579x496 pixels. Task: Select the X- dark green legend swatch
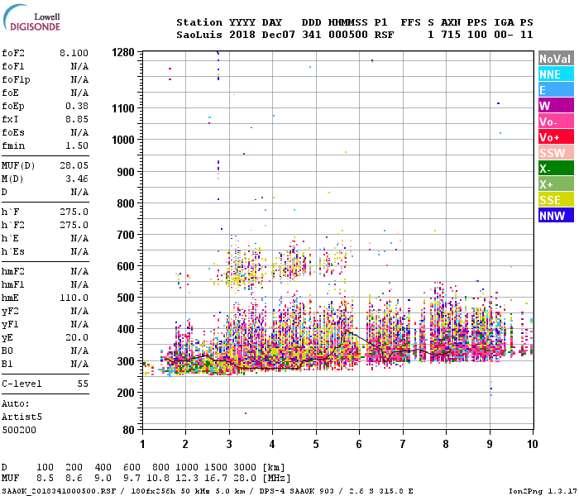click(x=556, y=169)
